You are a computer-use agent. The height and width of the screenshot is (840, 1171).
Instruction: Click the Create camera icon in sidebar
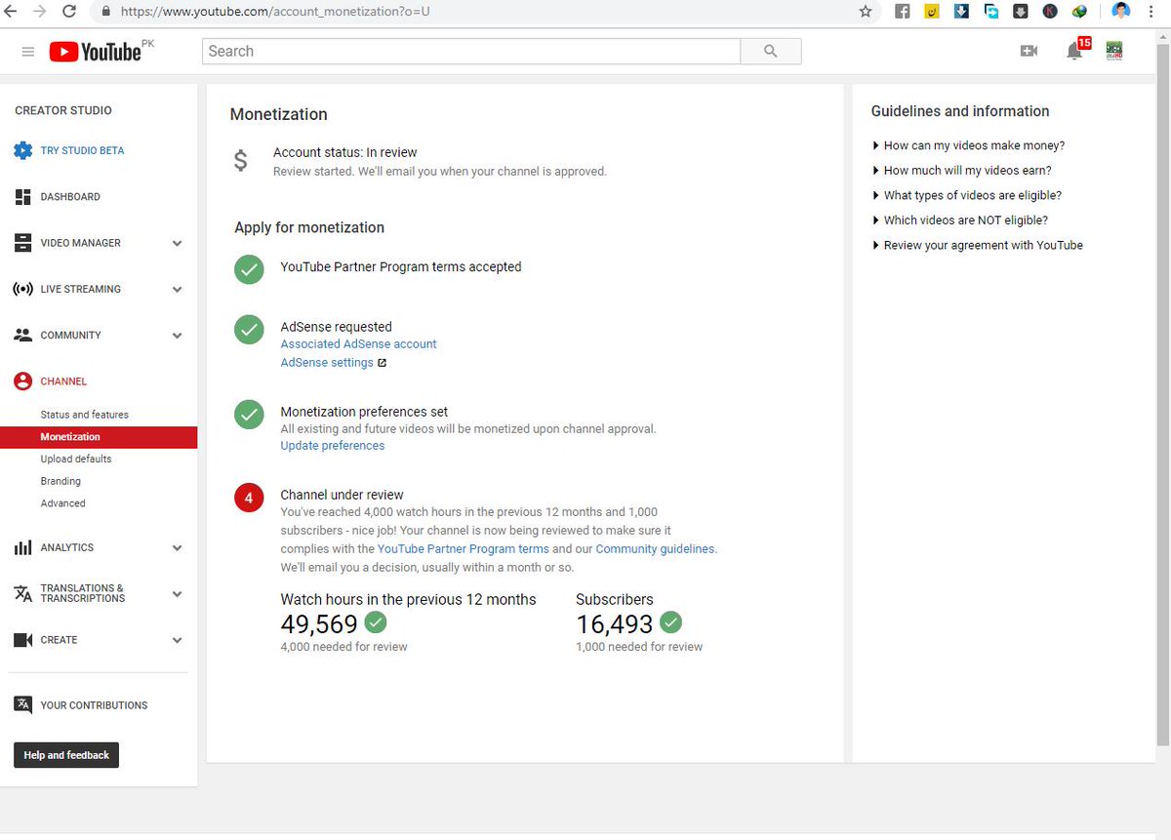tap(22, 640)
